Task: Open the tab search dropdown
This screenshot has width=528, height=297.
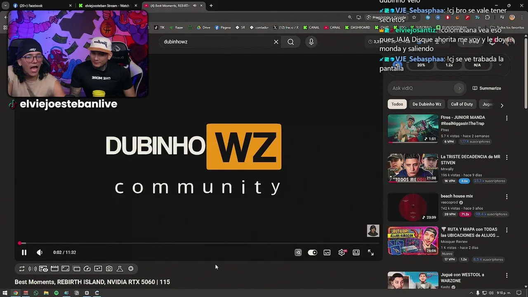Action: tap(5, 6)
